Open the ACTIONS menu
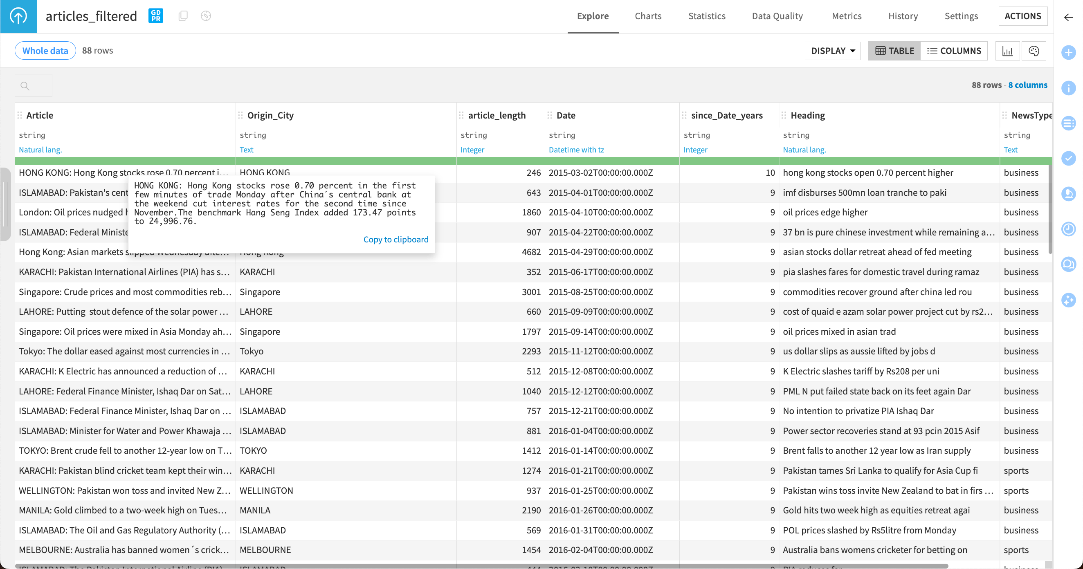The height and width of the screenshot is (569, 1083). coord(1023,16)
